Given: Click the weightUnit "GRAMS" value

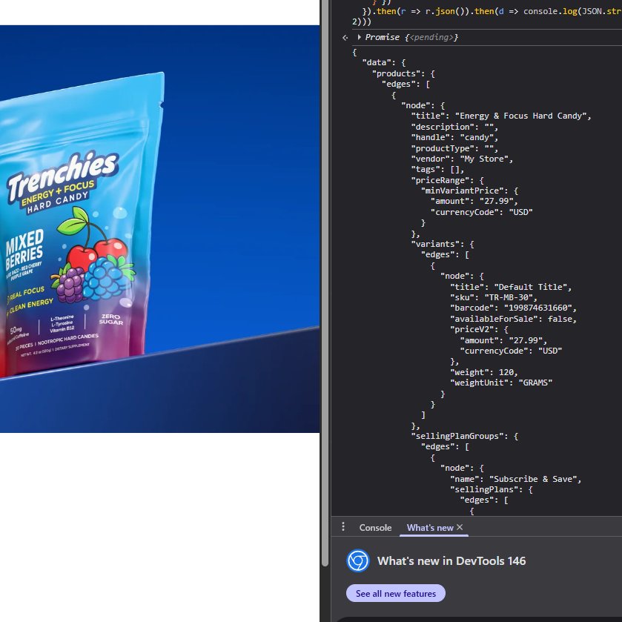Looking at the screenshot, I should 535,383.
